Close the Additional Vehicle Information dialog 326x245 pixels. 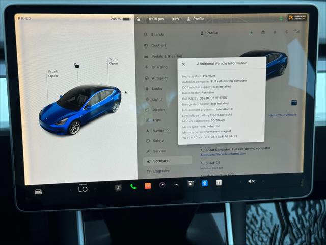pos(183,64)
